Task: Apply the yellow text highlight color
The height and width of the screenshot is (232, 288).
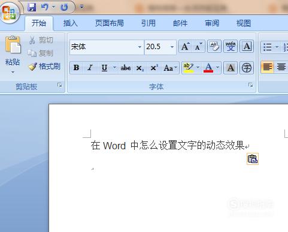Action: [189, 68]
